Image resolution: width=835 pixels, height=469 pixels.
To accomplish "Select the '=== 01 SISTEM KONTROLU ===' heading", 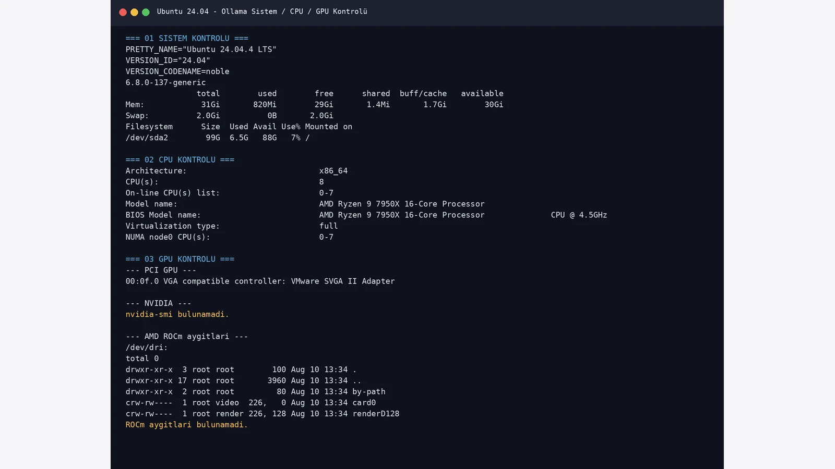I will [187, 39].
